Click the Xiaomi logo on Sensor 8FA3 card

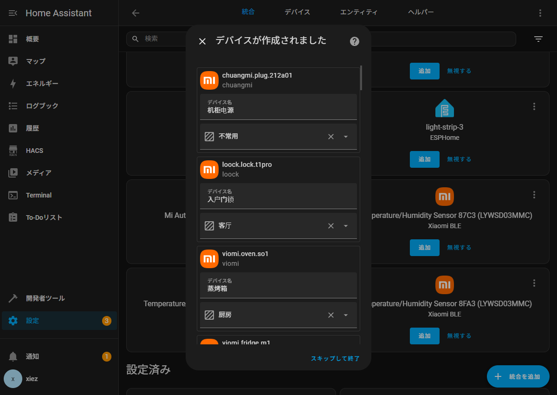[x=445, y=285]
